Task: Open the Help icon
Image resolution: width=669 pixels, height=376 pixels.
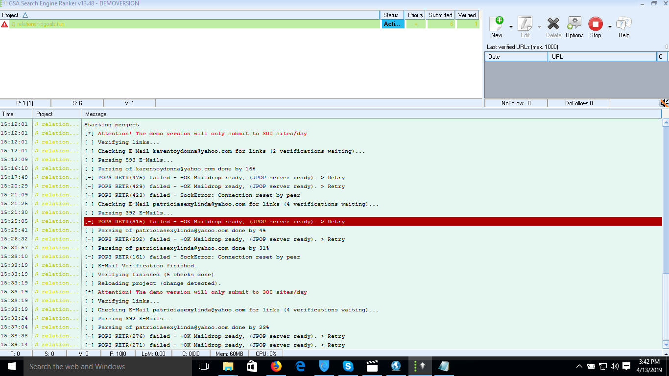Action: pyautogui.click(x=624, y=26)
